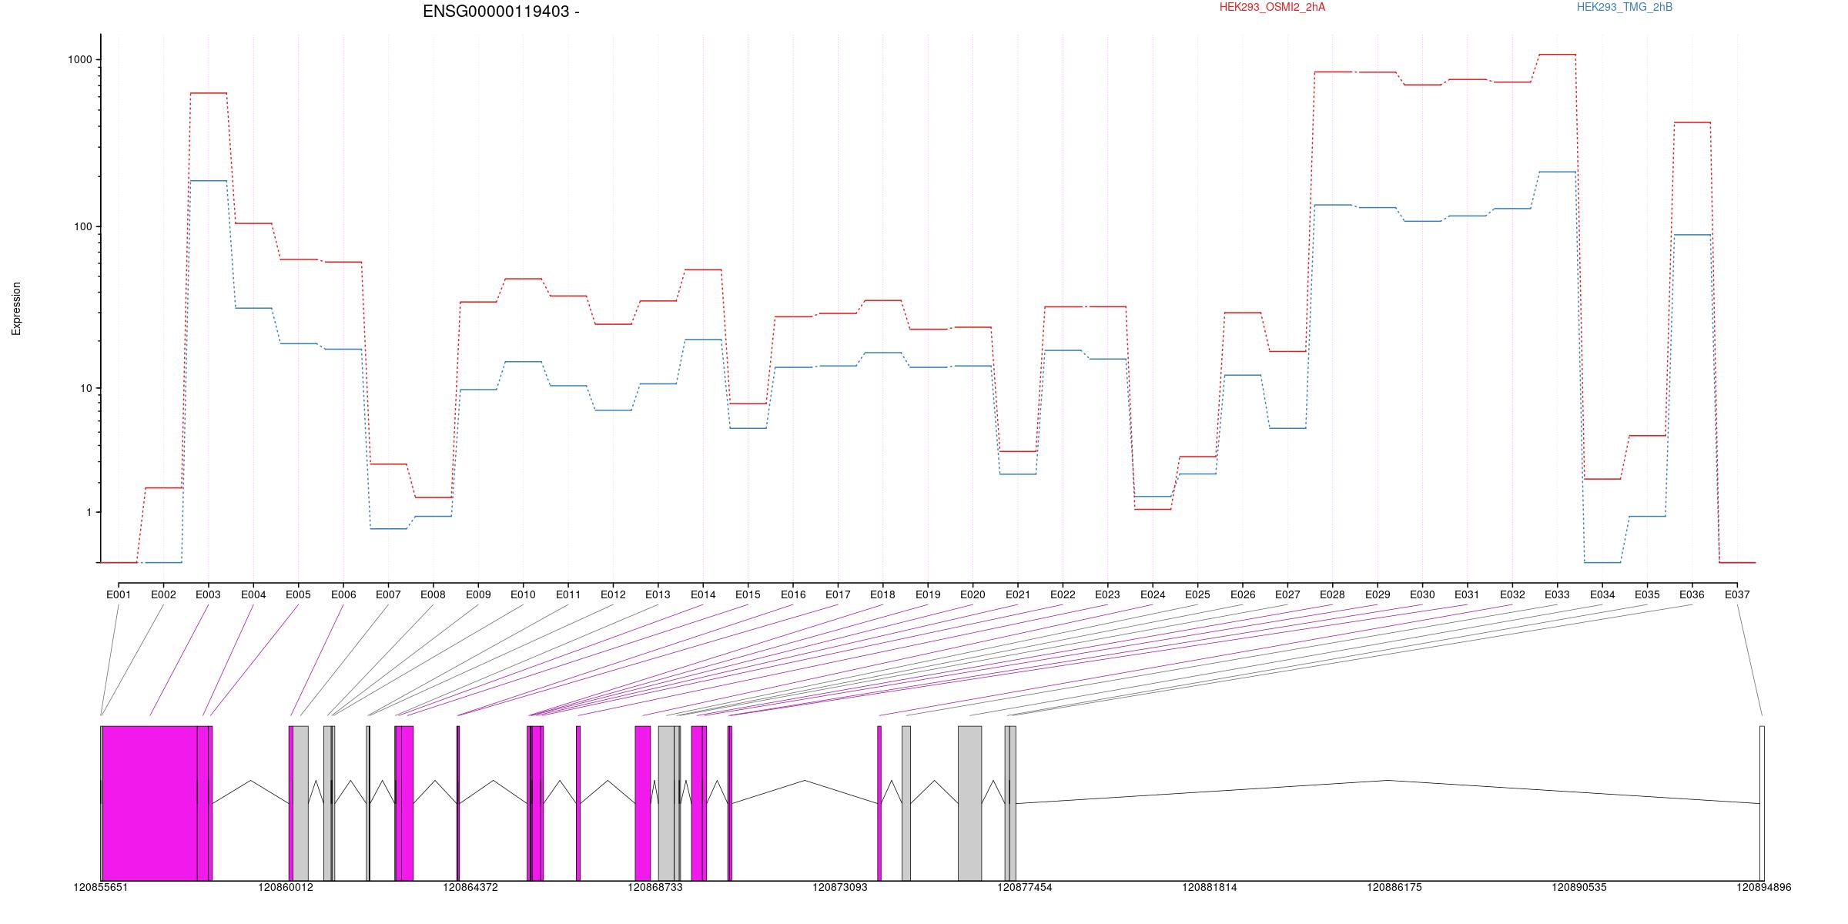This screenshot has width=1848, height=924.
Task: Click exon label E016
Action: (x=793, y=594)
